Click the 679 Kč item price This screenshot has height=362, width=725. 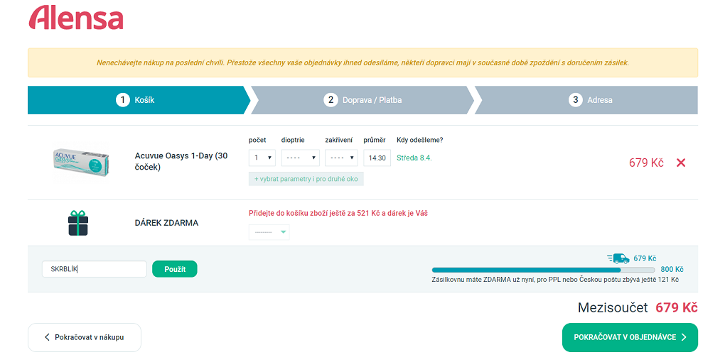[646, 163]
